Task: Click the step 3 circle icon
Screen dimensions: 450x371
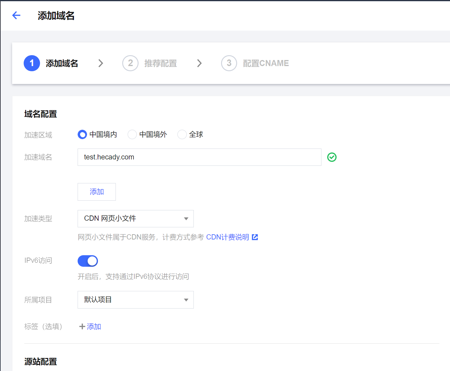Action: tap(229, 63)
